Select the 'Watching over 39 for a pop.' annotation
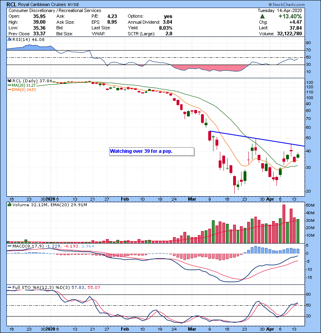This screenshot has width=321, height=333. 152,151
